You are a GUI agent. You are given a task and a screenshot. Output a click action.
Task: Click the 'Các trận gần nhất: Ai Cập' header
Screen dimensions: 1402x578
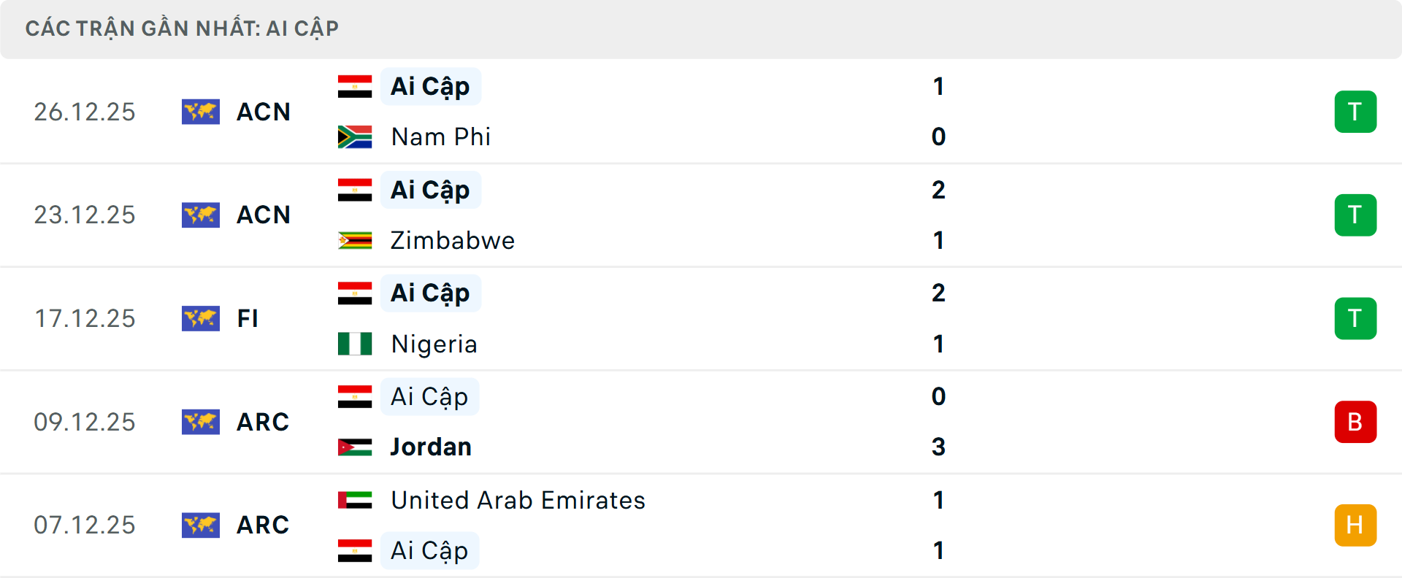coord(182,28)
